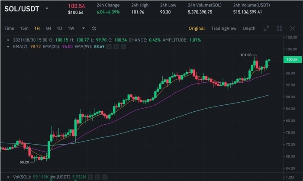Screen dimensions: 303x181
Task: Click the 66.20 low price marker label
Action: click(x=24, y=162)
